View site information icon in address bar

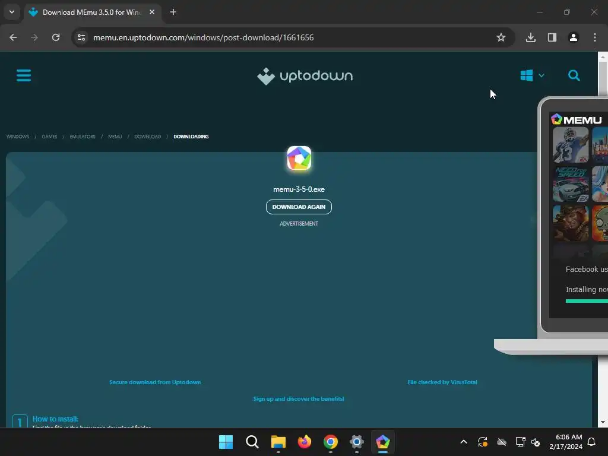81,37
